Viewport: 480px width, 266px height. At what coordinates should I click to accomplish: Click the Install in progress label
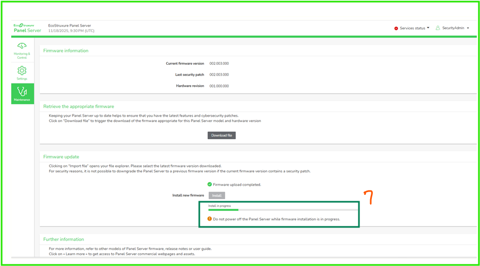point(220,206)
